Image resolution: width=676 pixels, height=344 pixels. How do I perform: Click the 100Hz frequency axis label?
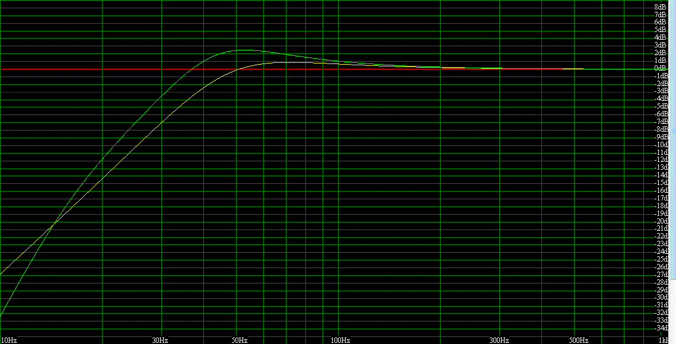(340, 340)
